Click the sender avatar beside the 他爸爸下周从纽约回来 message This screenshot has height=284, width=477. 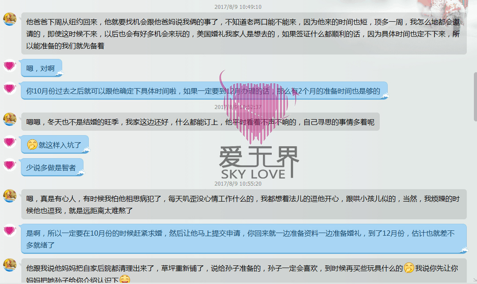(x=10, y=19)
